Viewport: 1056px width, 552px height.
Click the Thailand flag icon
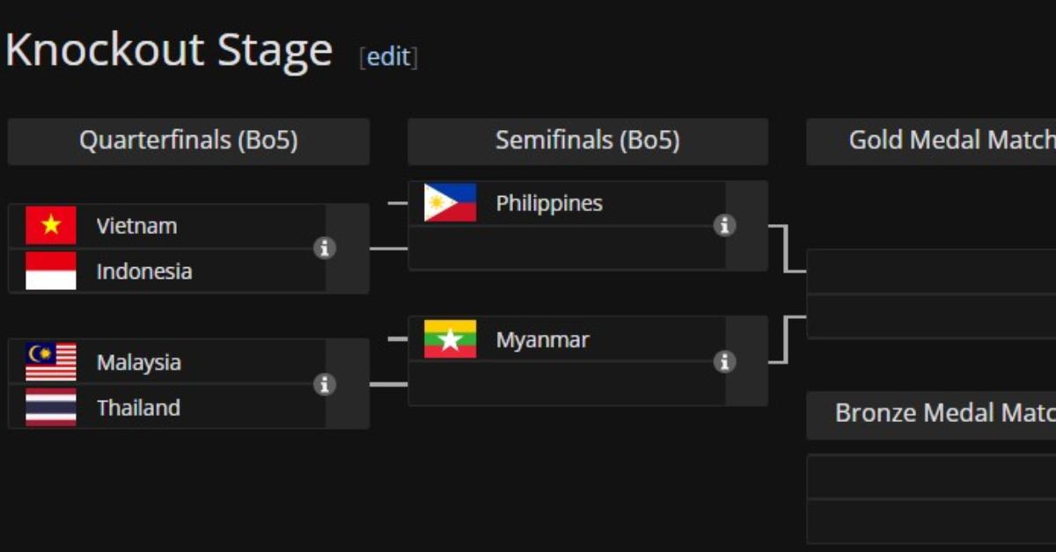click(x=51, y=408)
